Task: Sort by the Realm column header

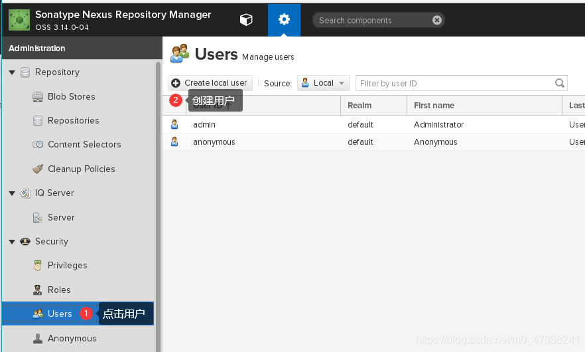Action: tap(373, 106)
